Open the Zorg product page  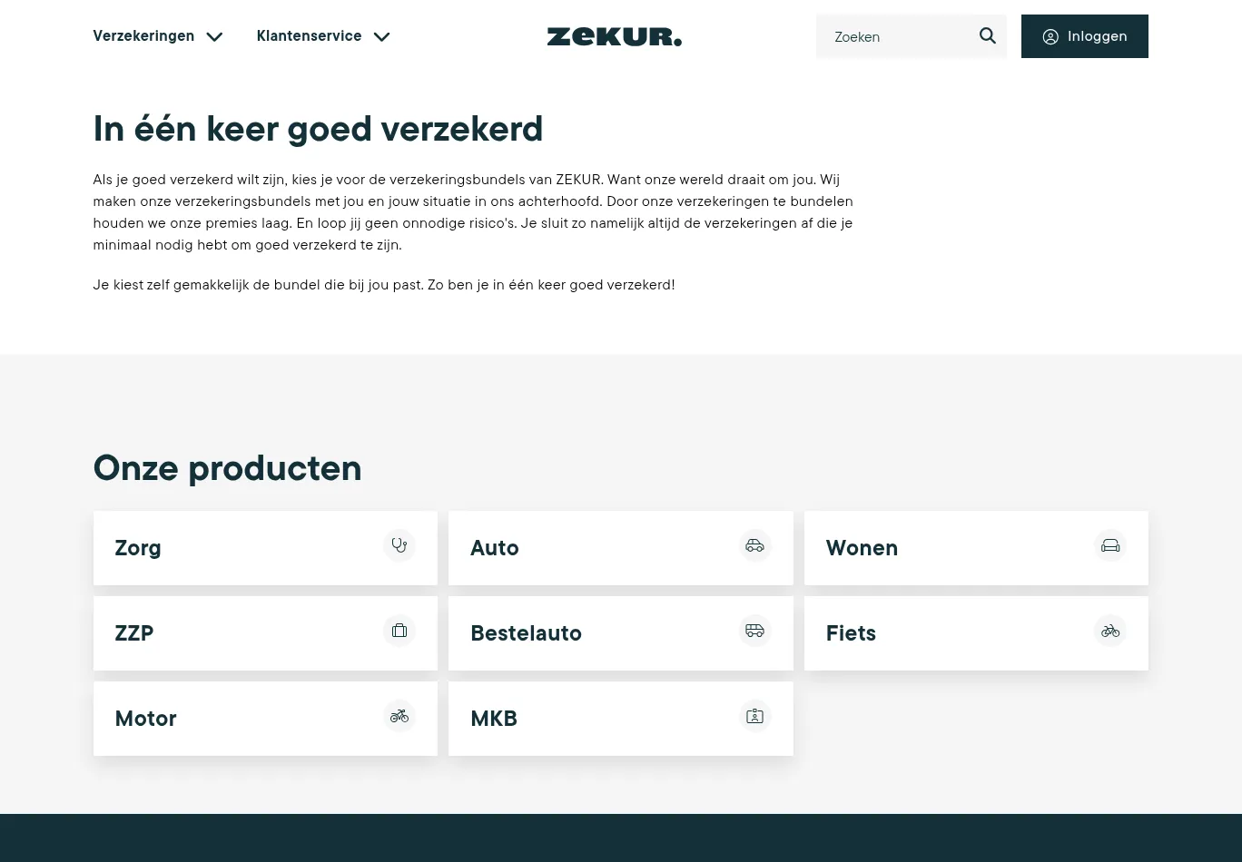138,548
